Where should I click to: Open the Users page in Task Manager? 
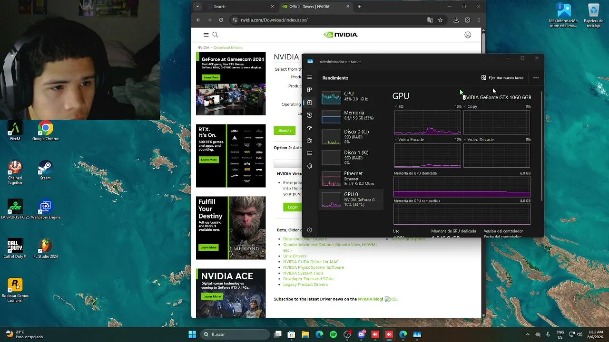coord(310,141)
